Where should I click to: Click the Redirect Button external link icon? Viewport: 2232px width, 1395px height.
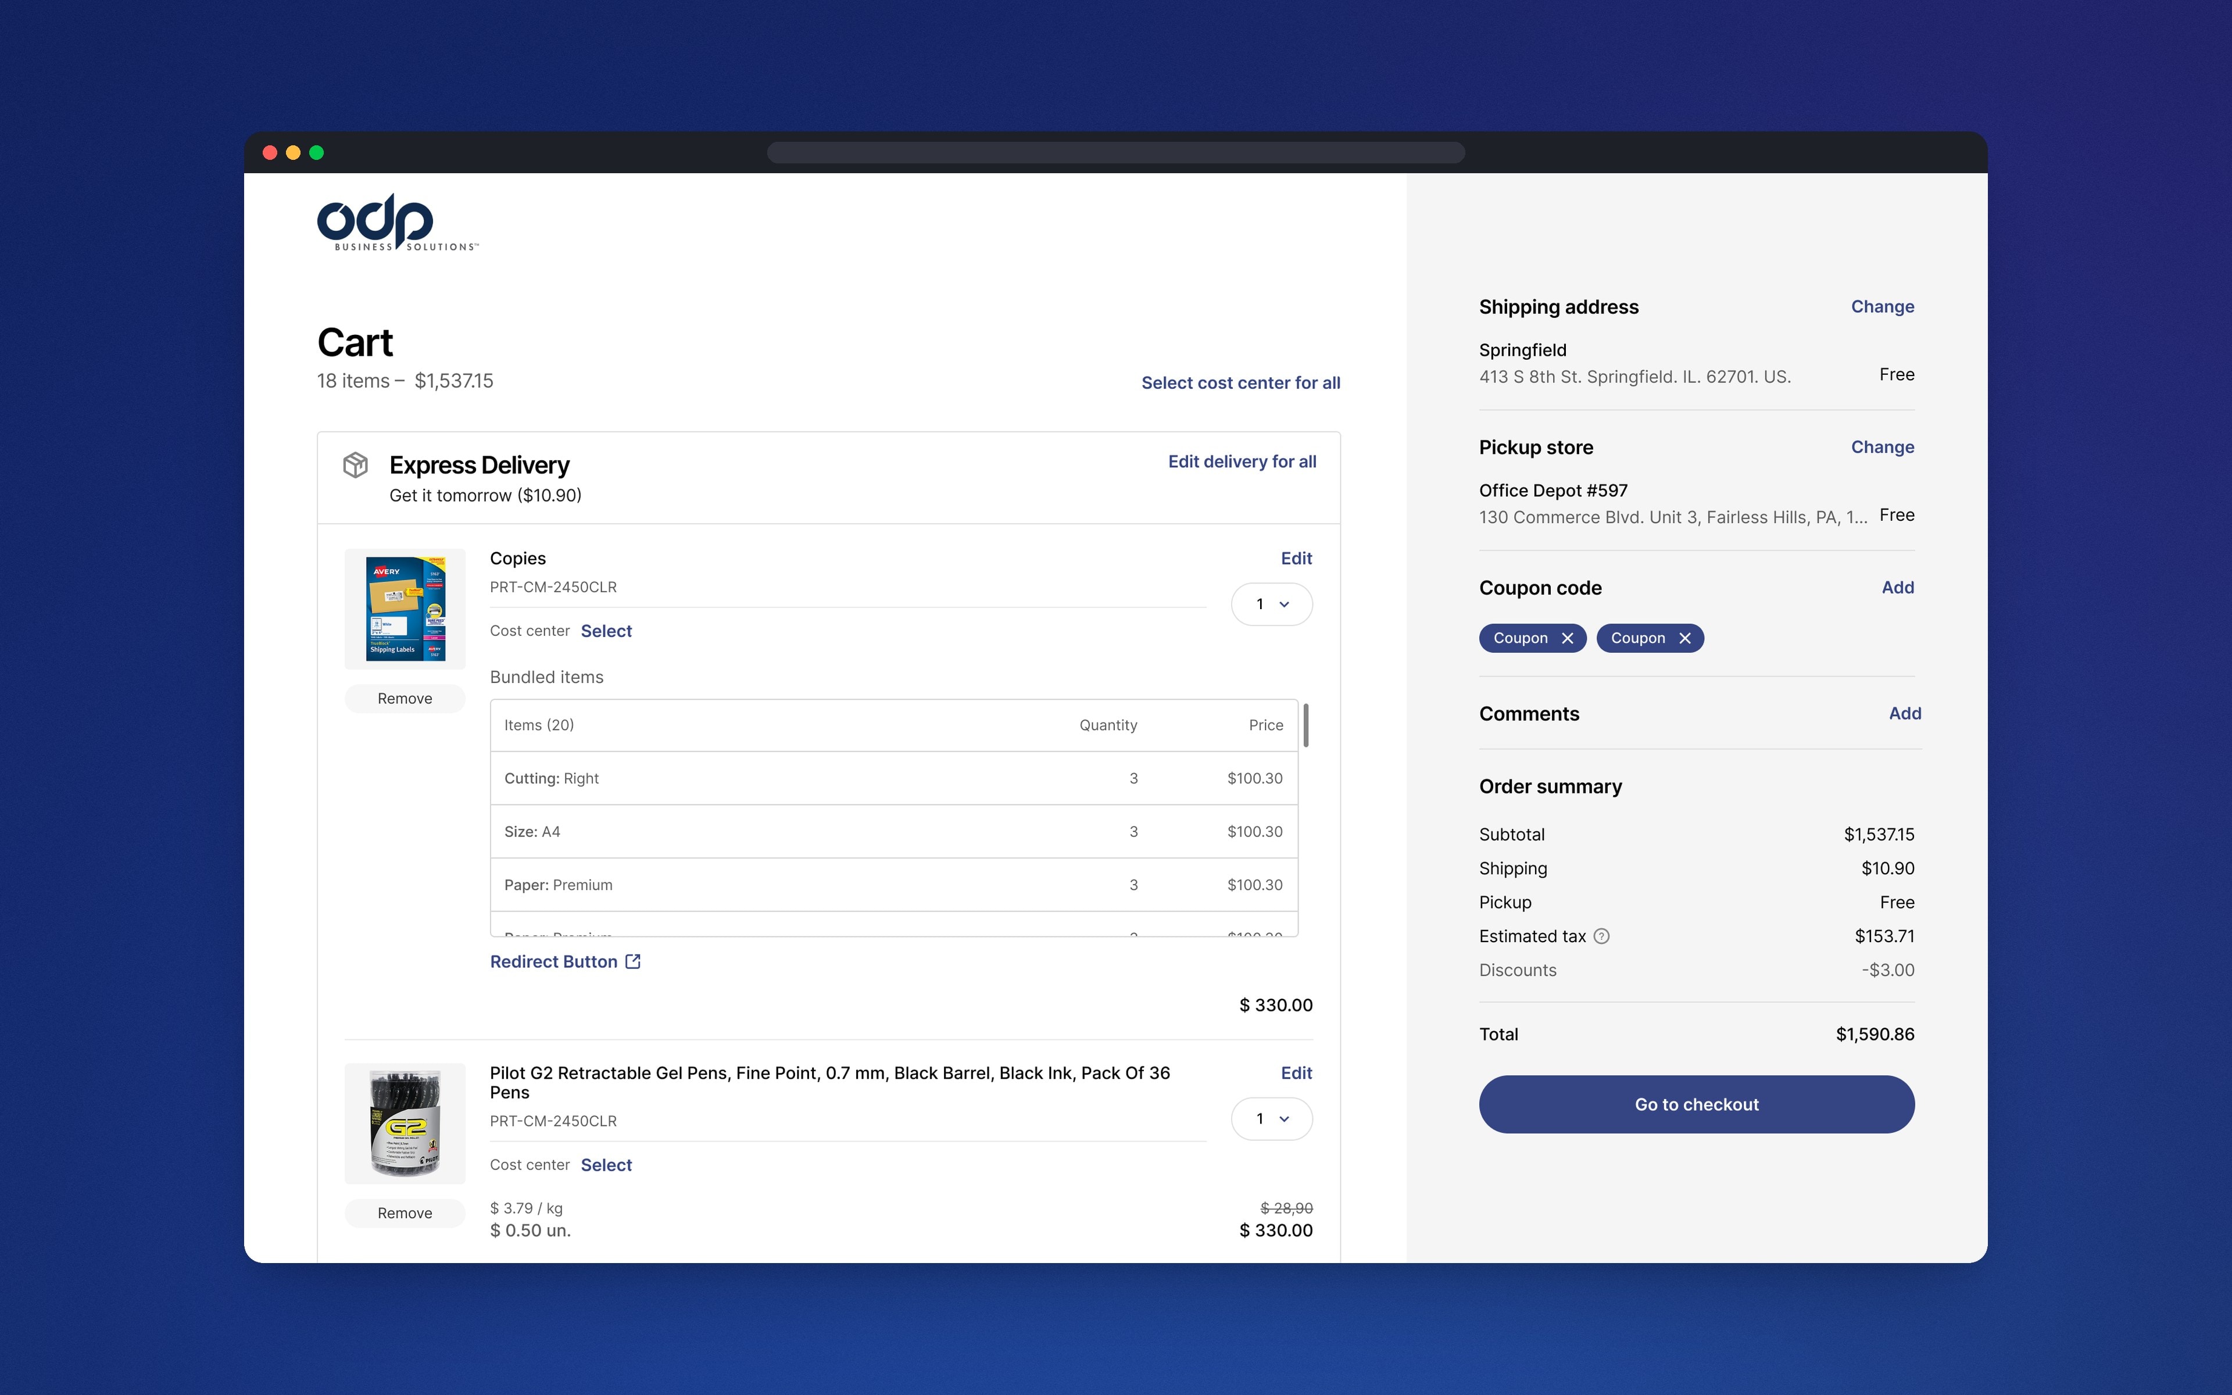pos(633,961)
